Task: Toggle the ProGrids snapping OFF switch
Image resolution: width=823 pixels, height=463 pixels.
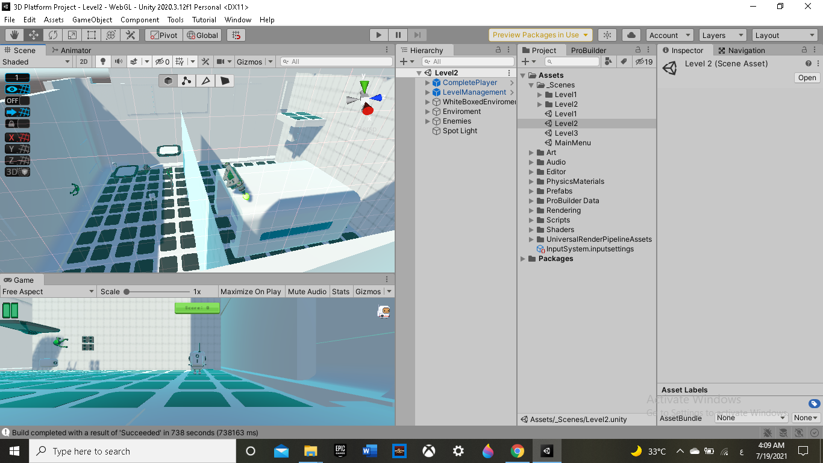Action: [17, 101]
